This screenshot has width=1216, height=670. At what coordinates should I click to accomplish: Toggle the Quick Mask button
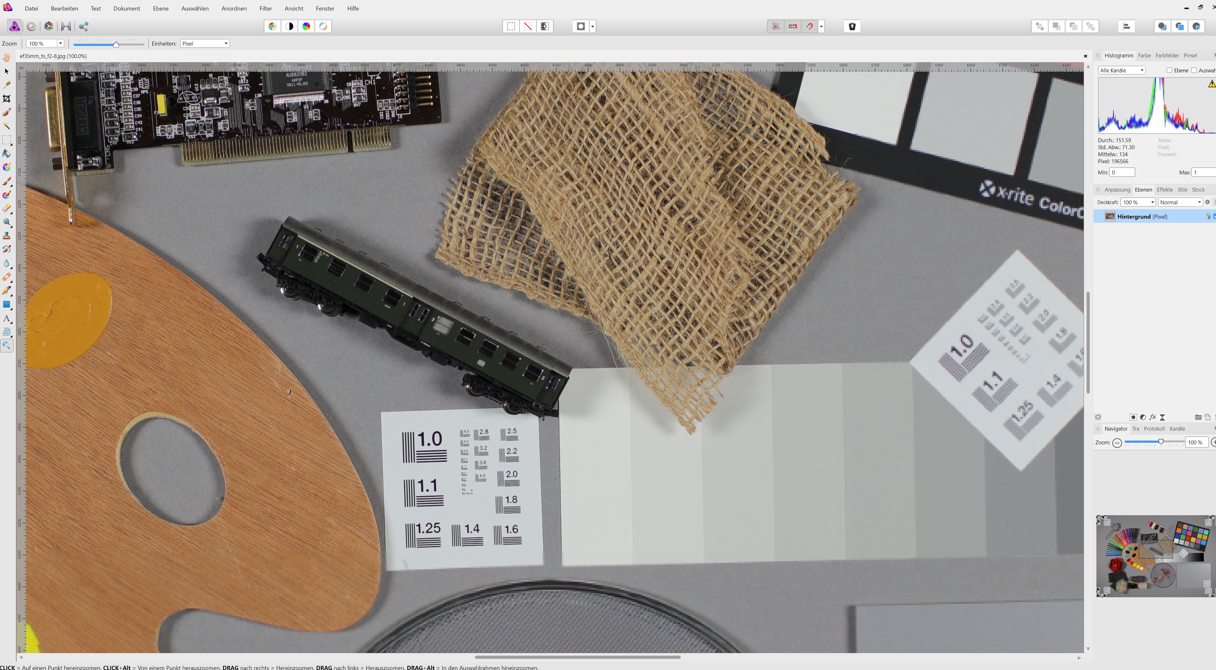pyautogui.click(x=581, y=26)
